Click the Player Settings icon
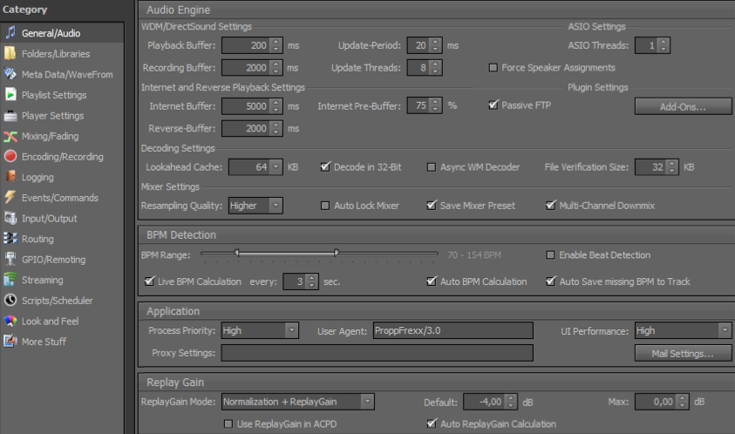The height and width of the screenshot is (434, 735). pyautogui.click(x=10, y=115)
